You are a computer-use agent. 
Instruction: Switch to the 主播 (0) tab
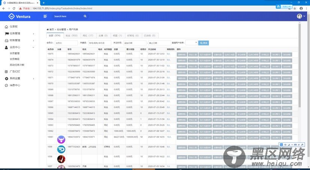(x=103, y=36)
